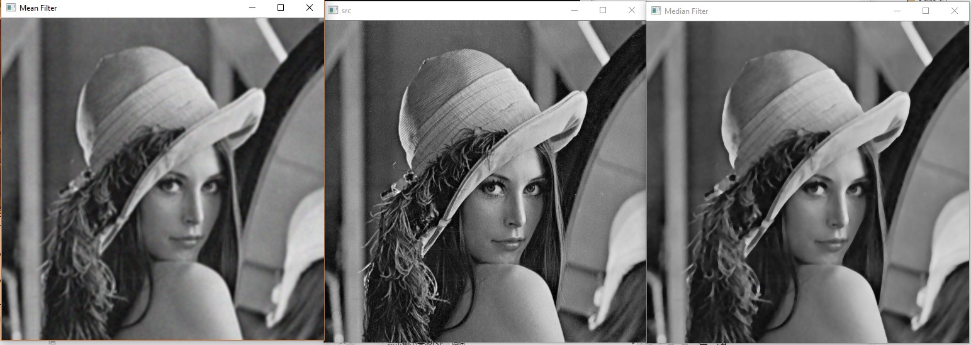This screenshot has width=971, height=345.
Task: Close the Mean Filter window
Action: (309, 8)
